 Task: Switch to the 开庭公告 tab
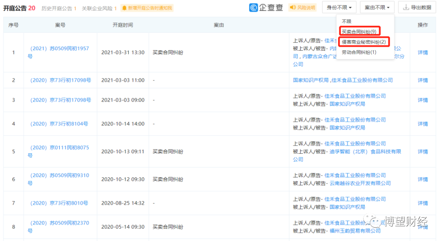pos(19,8)
